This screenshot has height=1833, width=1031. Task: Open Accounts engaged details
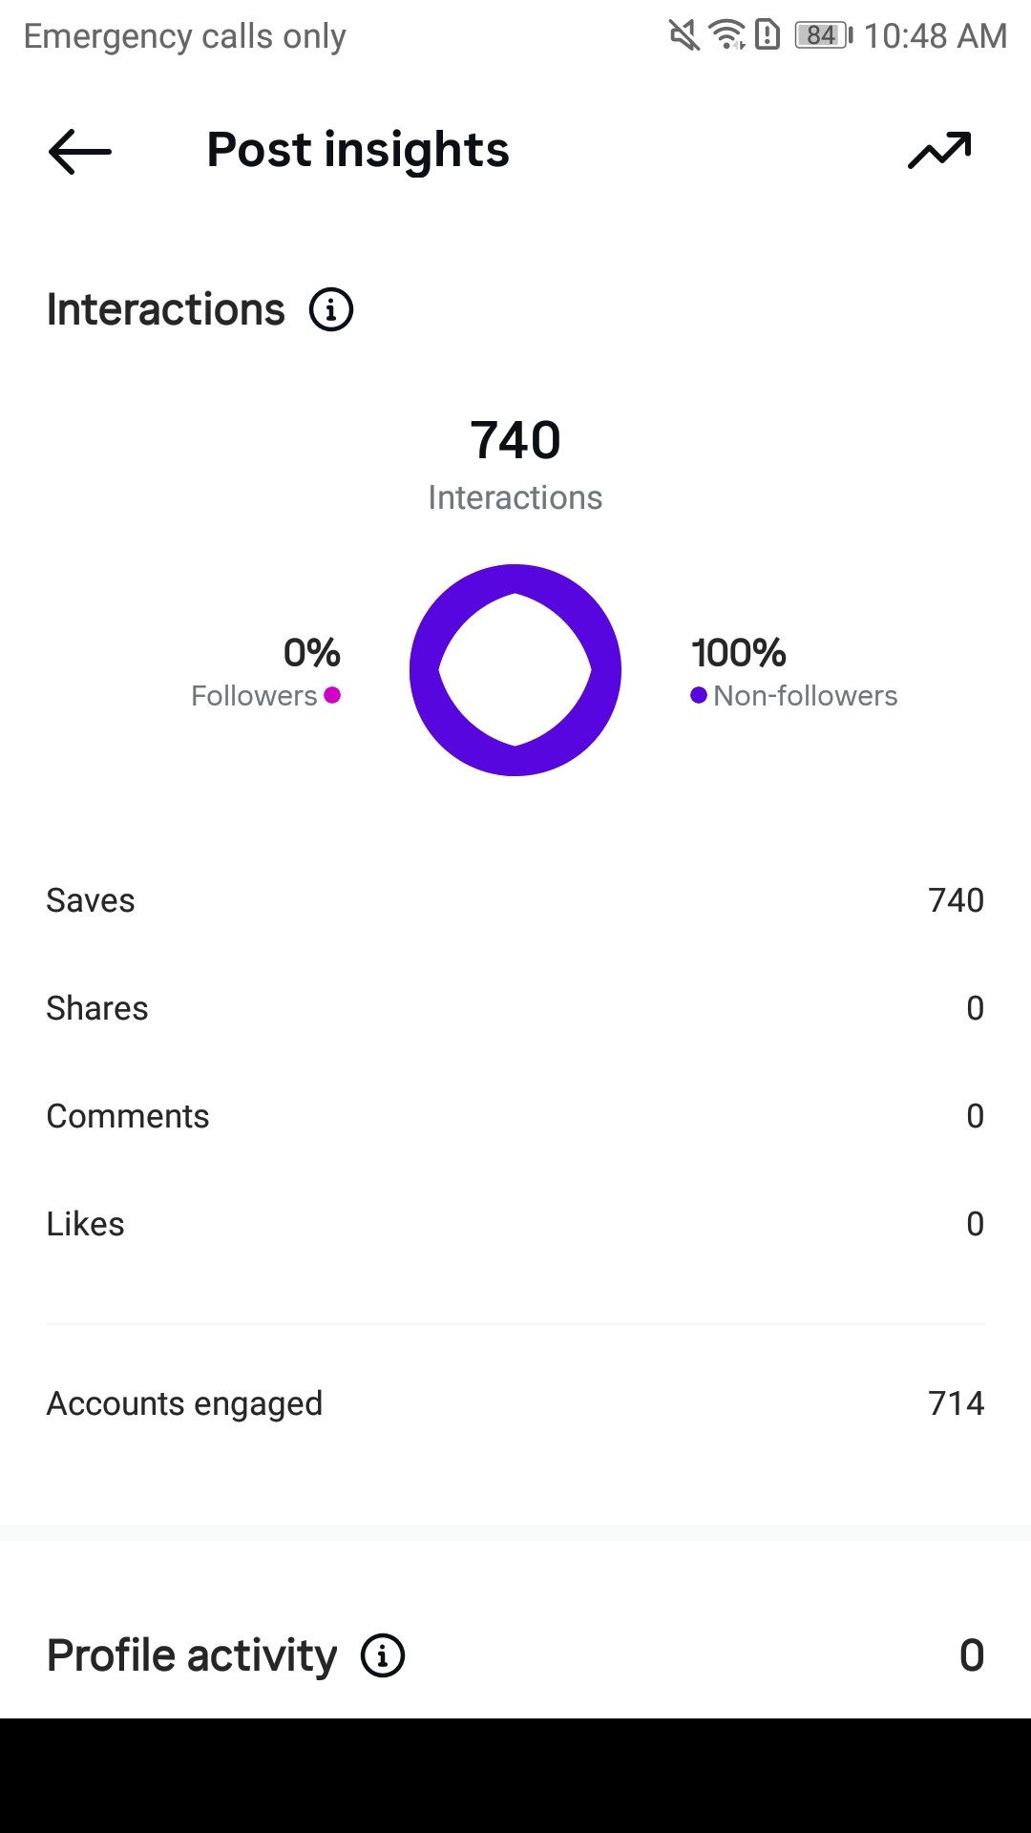tap(515, 1403)
